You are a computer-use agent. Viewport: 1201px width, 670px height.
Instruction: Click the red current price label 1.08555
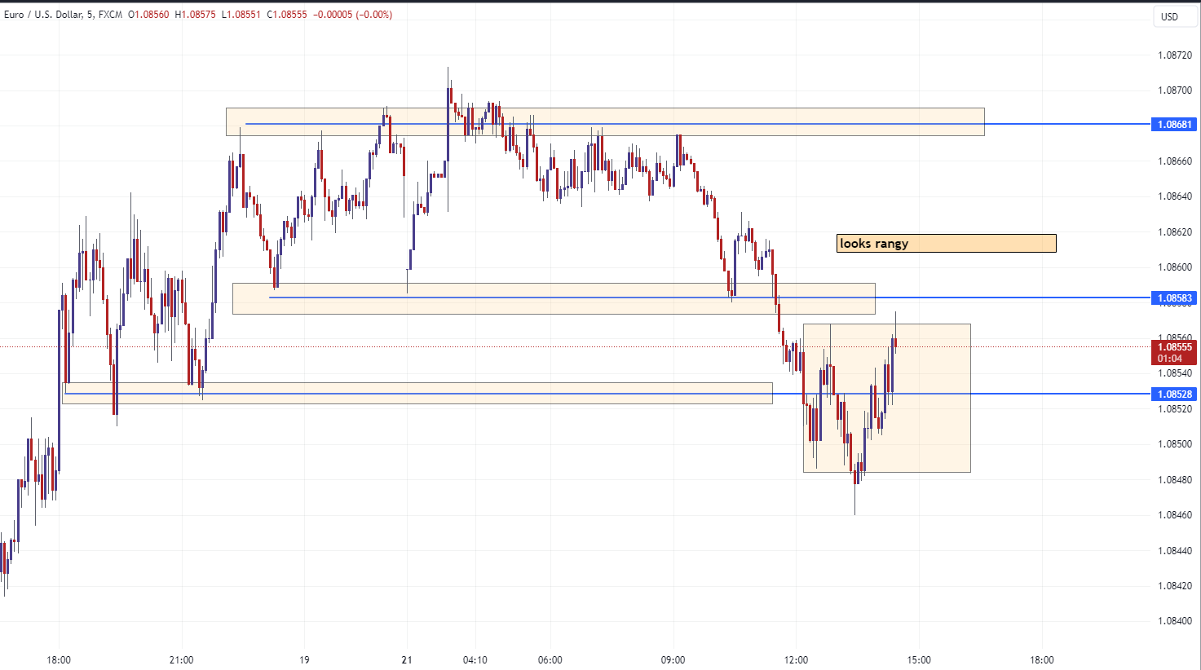[x=1174, y=347]
